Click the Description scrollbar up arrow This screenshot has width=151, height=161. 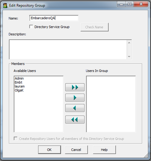pos(129,43)
